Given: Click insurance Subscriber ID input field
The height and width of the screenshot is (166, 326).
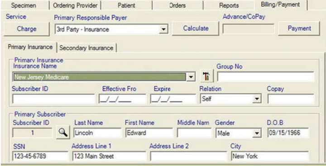Looking at the screenshot, I should (53, 99).
